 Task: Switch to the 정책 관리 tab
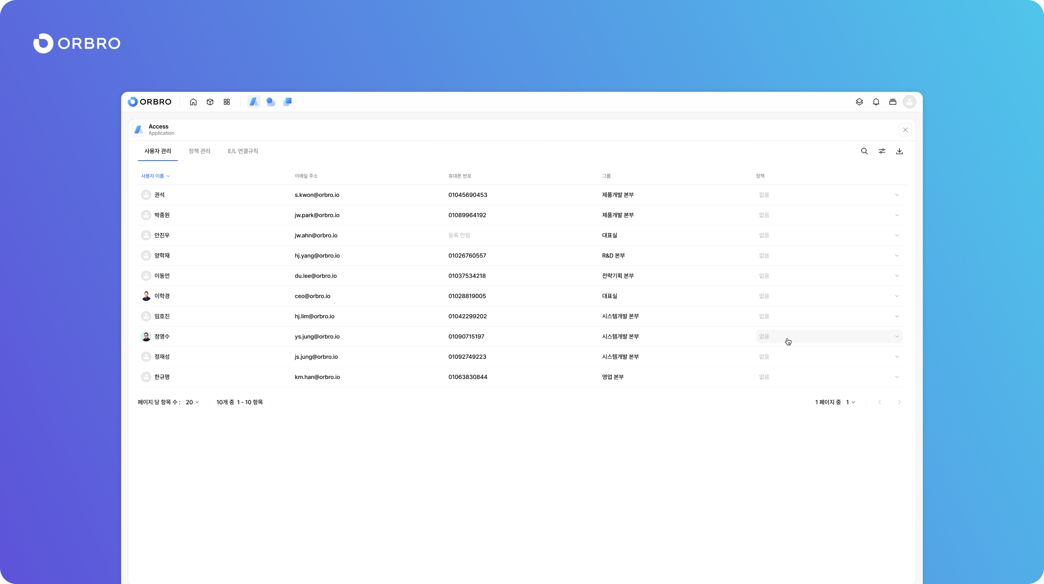tap(199, 151)
